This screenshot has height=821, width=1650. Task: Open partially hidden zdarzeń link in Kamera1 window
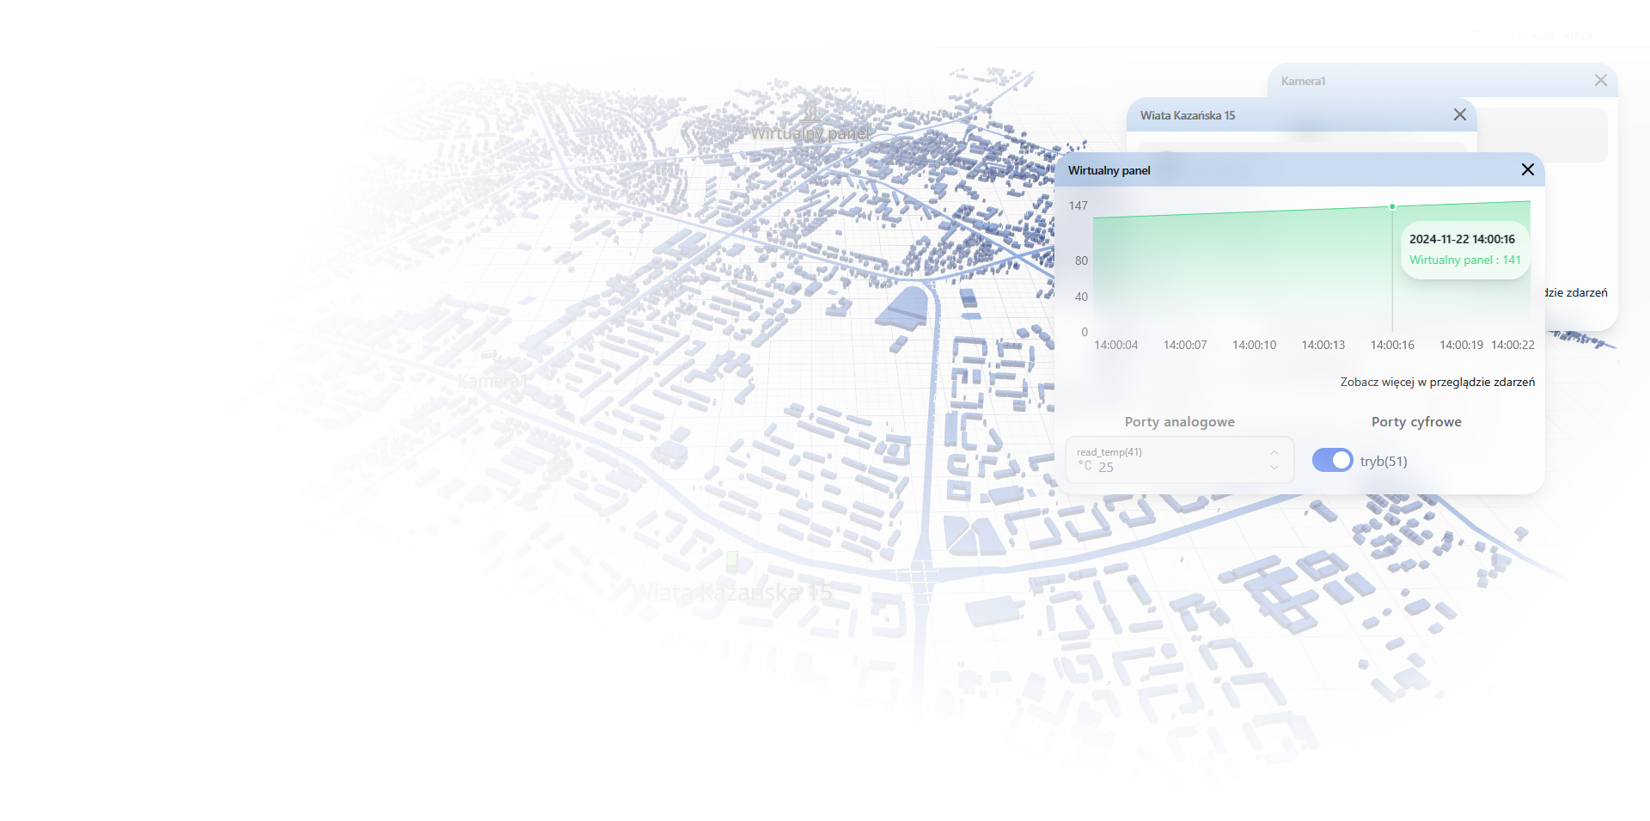1577,292
